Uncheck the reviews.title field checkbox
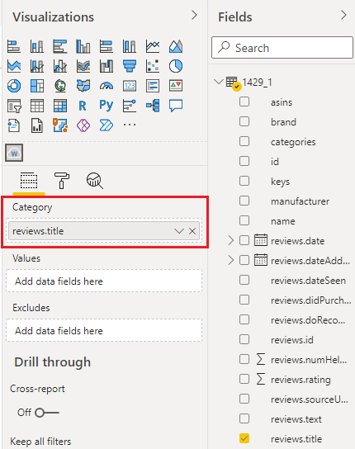The height and width of the screenshot is (449, 355). (244, 438)
